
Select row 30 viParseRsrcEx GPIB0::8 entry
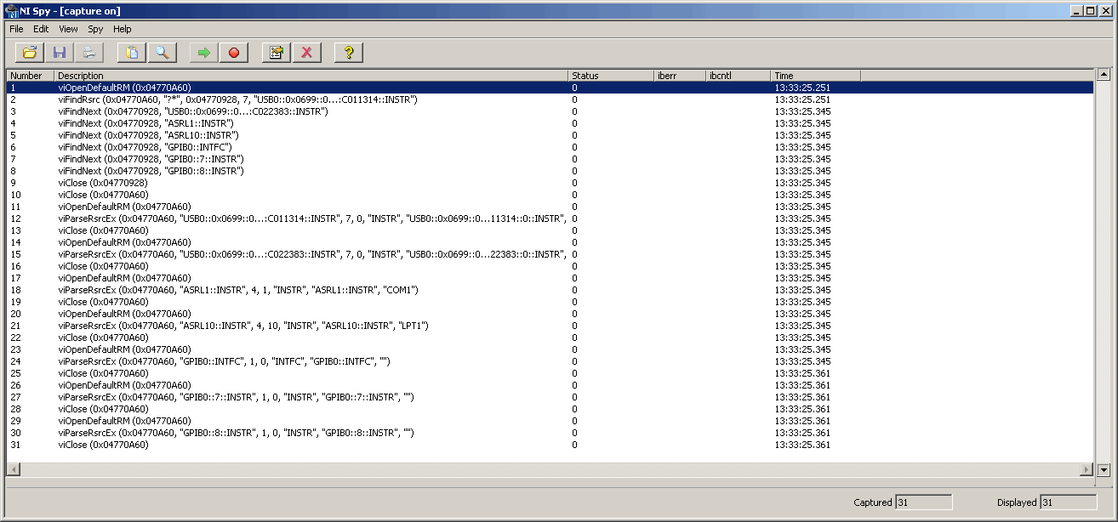click(550, 433)
